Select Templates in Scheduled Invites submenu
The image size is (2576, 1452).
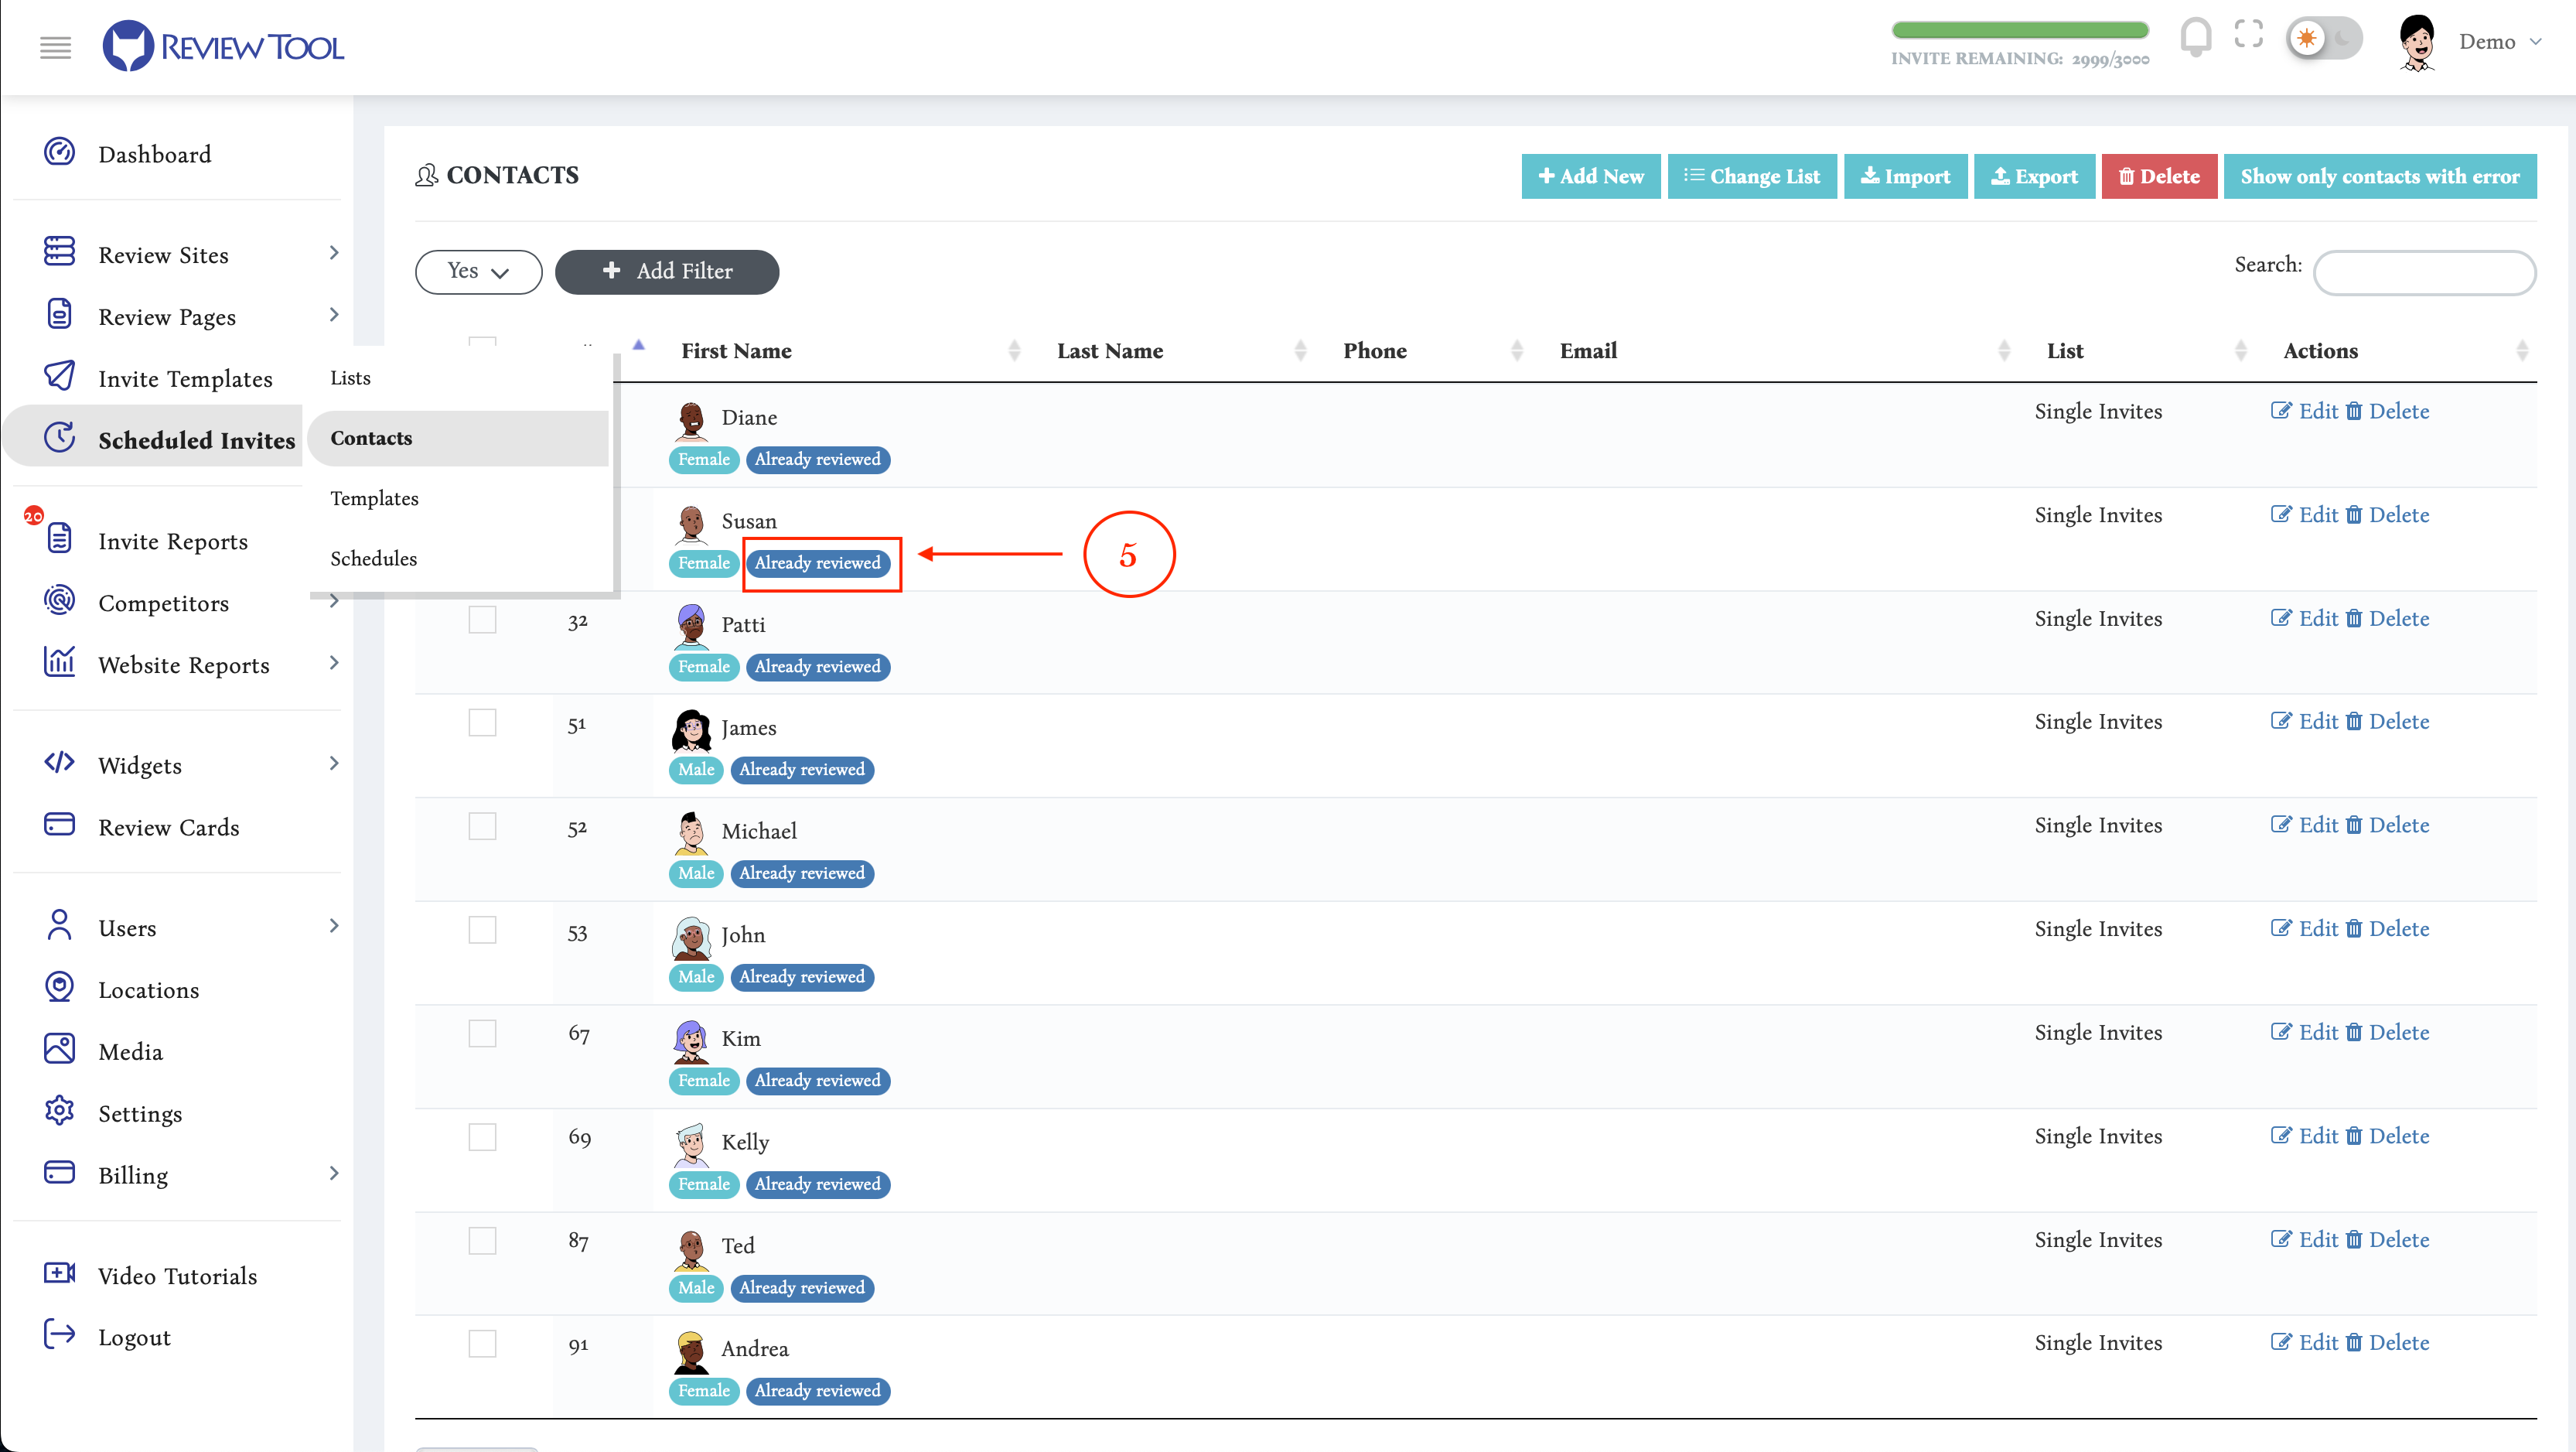tap(374, 498)
